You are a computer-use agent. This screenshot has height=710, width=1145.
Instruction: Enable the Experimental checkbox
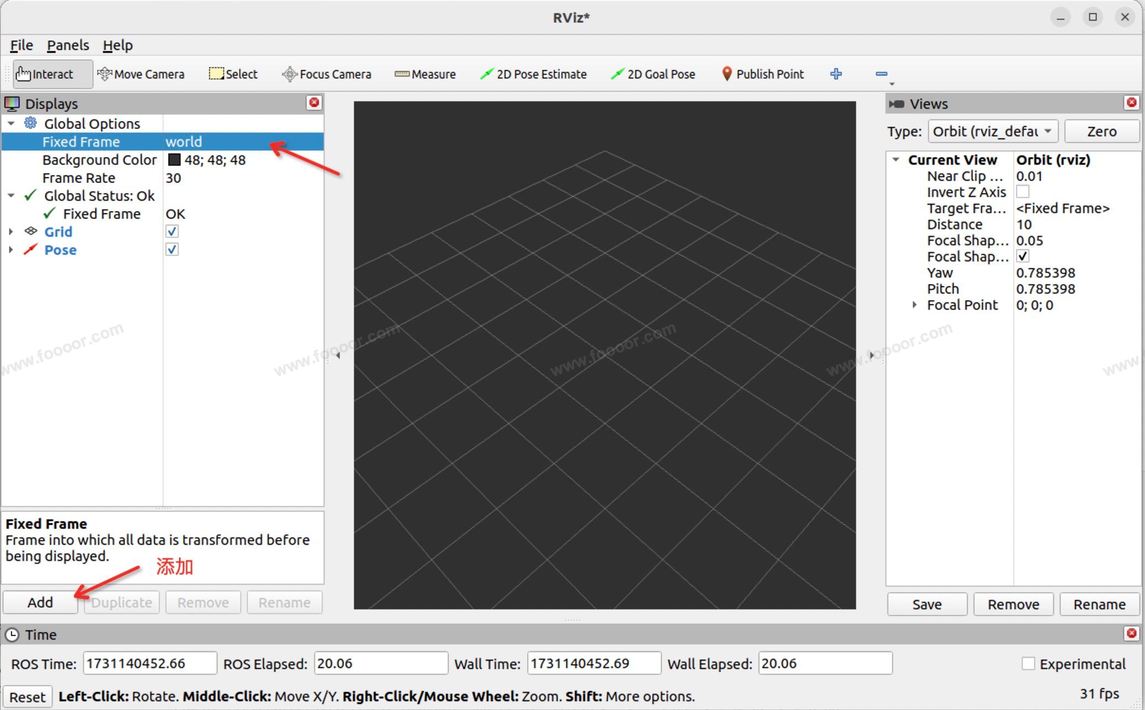pos(1028,664)
